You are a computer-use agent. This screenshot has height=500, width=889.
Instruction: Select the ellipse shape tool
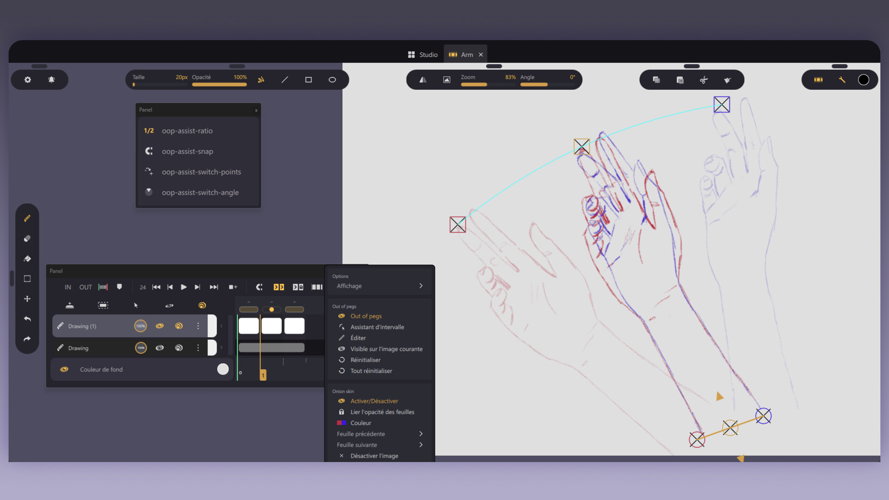(x=332, y=80)
